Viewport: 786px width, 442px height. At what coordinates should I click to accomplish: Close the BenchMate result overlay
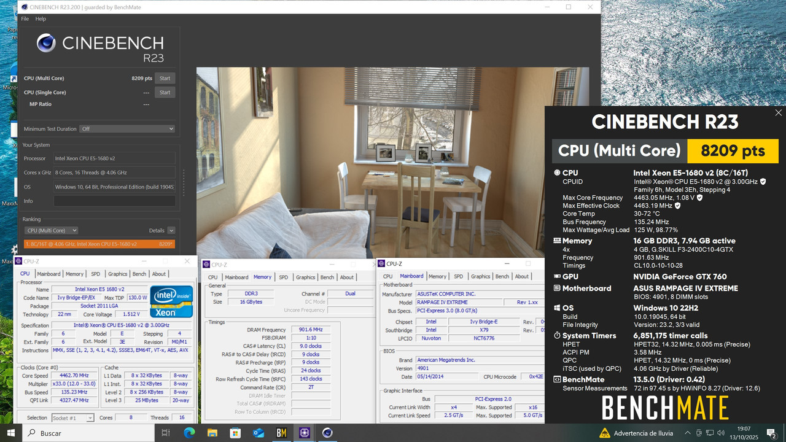pos(779,113)
